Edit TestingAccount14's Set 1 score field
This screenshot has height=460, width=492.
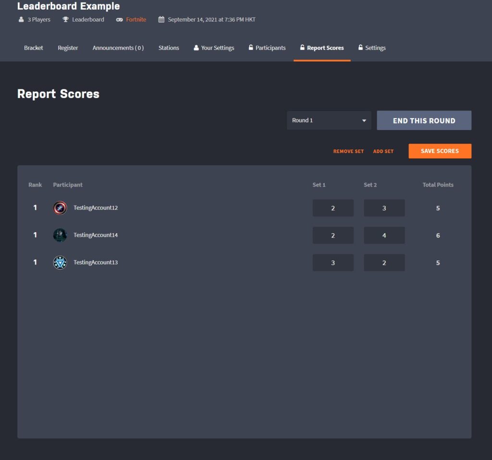[x=333, y=235]
